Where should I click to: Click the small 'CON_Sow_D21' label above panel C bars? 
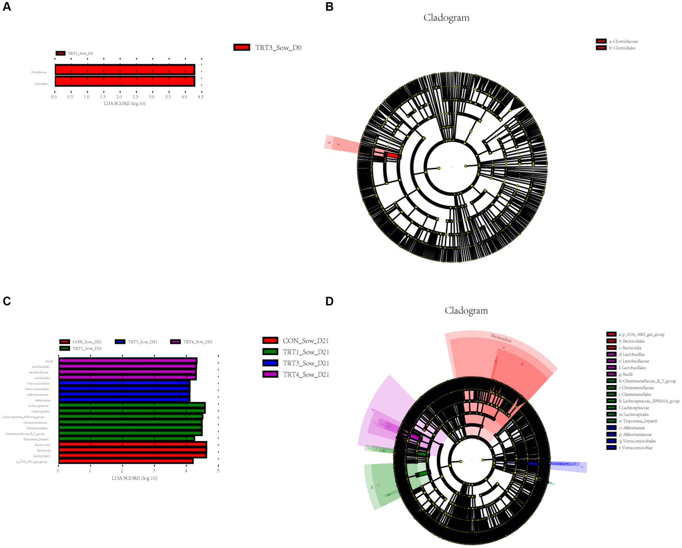tap(87, 342)
